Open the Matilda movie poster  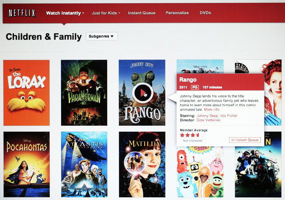[x=142, y=164]
